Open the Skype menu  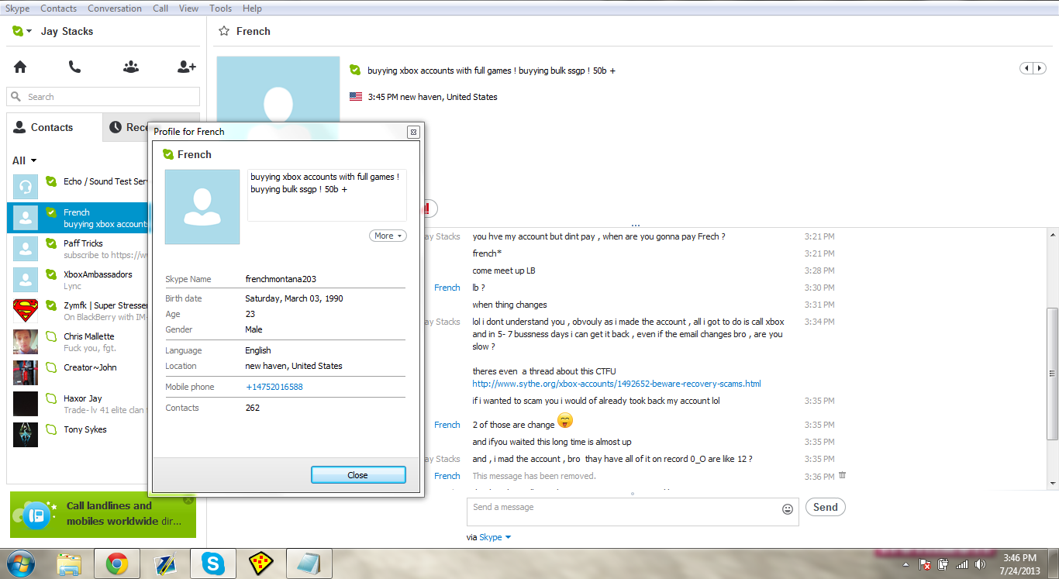17,9
